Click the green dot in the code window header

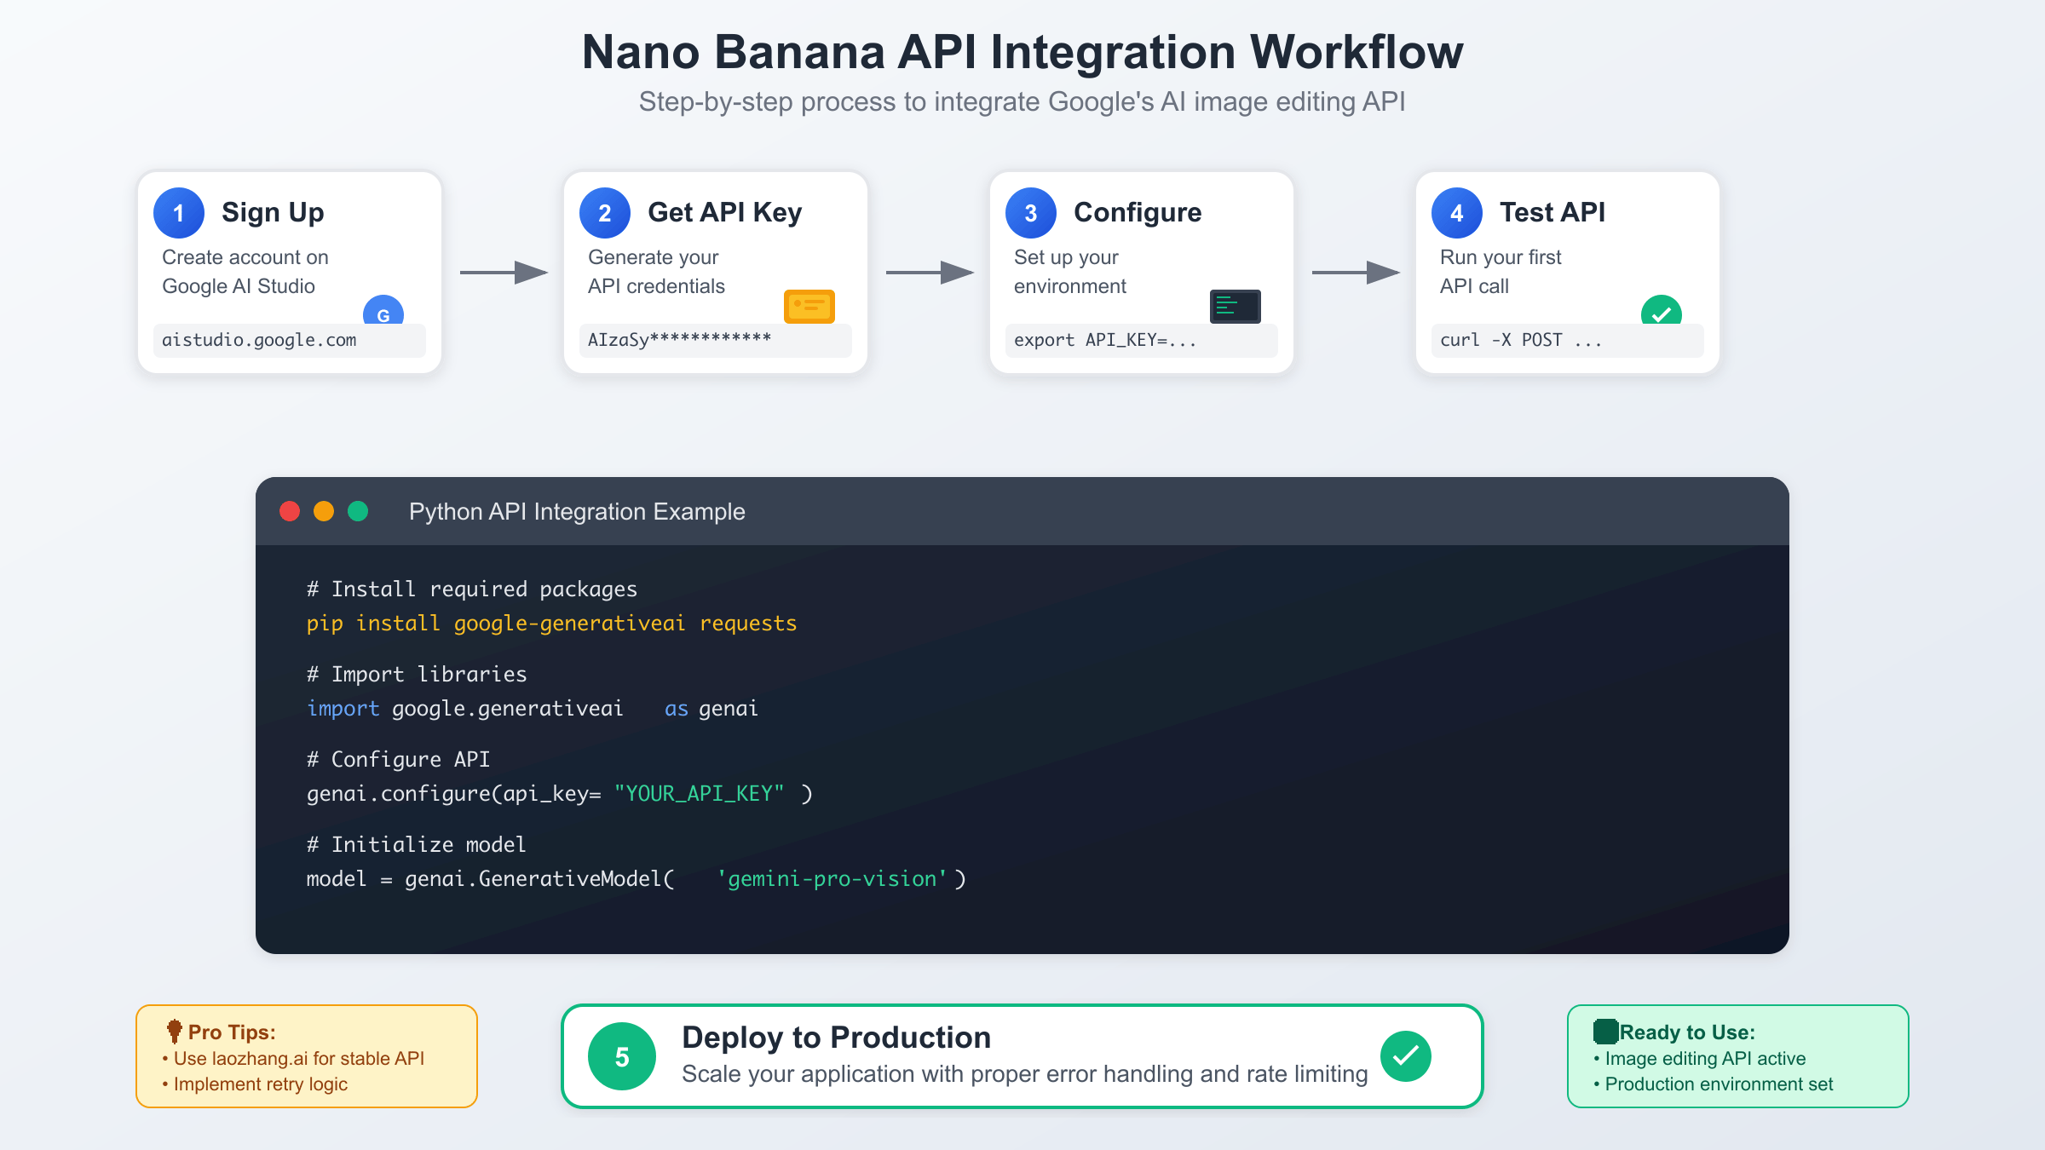tap(358, 511)
